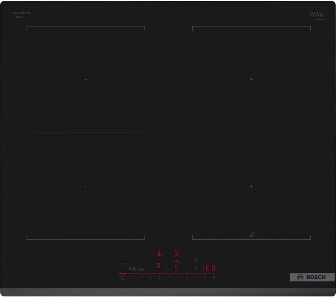This screenshot has height=298, width=336.
Task: Choose power level 0 on the number strip
Action: click(x=133, y=277)
